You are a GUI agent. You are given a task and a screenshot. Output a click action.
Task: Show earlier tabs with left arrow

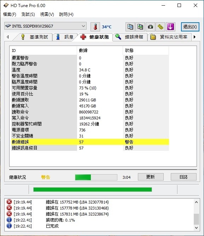pyautogui.click(x=8, y=37)
